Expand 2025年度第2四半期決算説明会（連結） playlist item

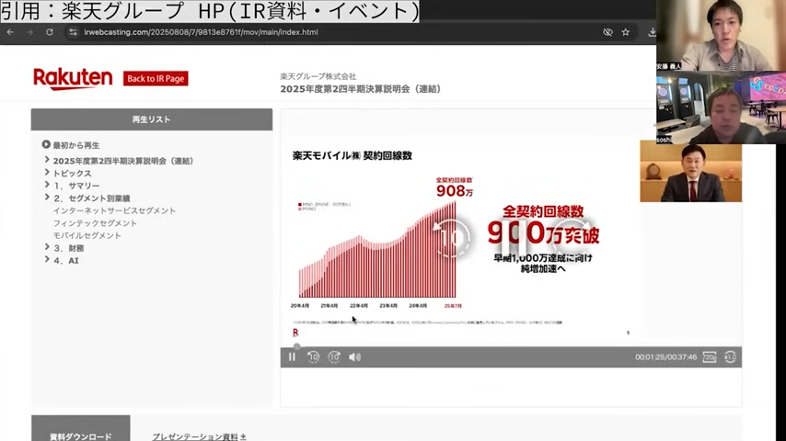(x=47, y=160)
